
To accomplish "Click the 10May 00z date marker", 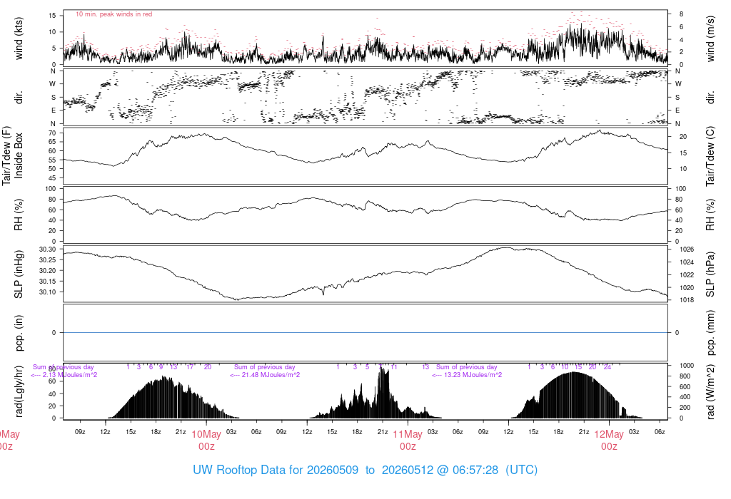I will pyautogui.click(x=206, y=441).
